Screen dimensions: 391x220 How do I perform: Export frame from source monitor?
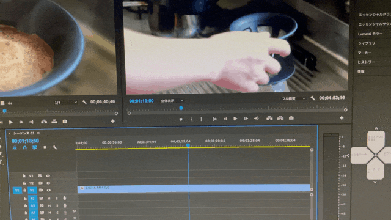65,122
